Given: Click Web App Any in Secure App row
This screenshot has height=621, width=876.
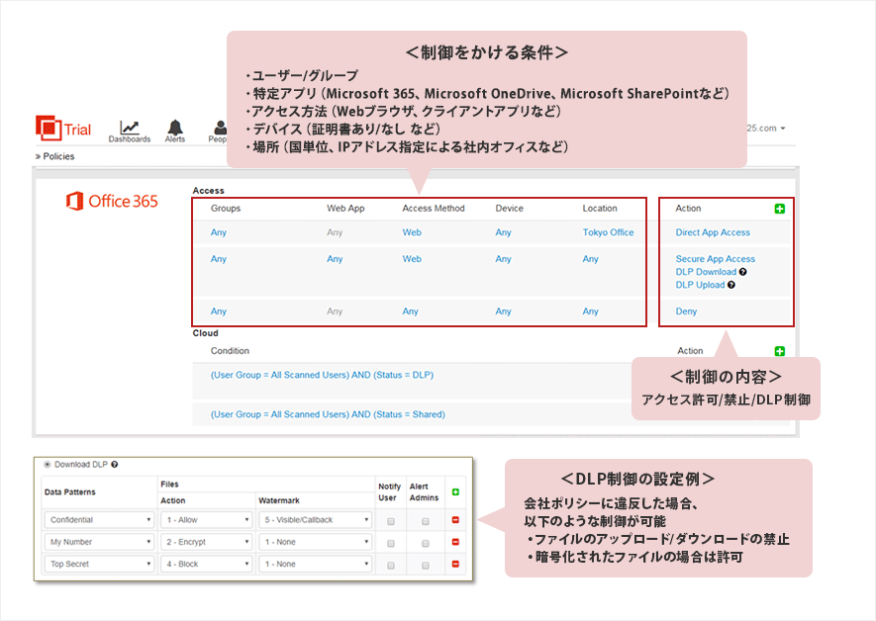Looking at the screenshot, I should [x=335, y=259].
